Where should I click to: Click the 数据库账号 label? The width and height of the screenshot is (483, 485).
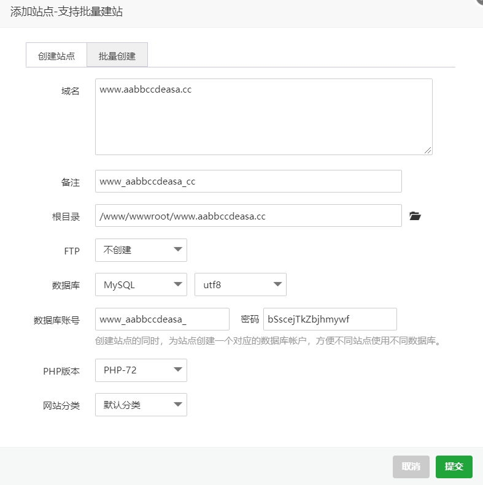click(56, 320)
